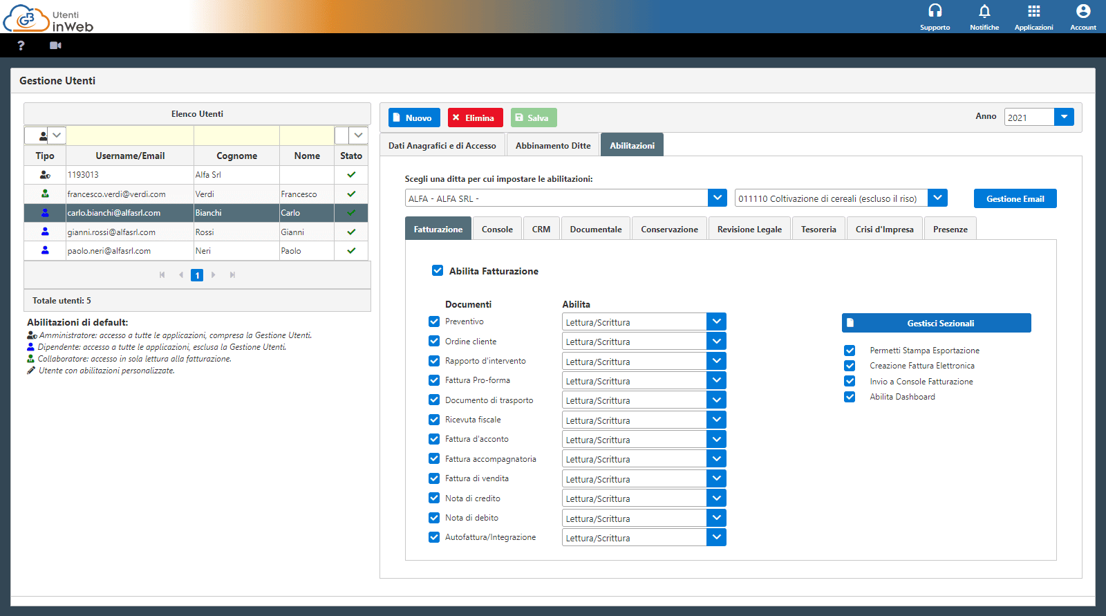Open the Tesoreria tab
This screenshot has height=616, width=1106.
point(818,229)
